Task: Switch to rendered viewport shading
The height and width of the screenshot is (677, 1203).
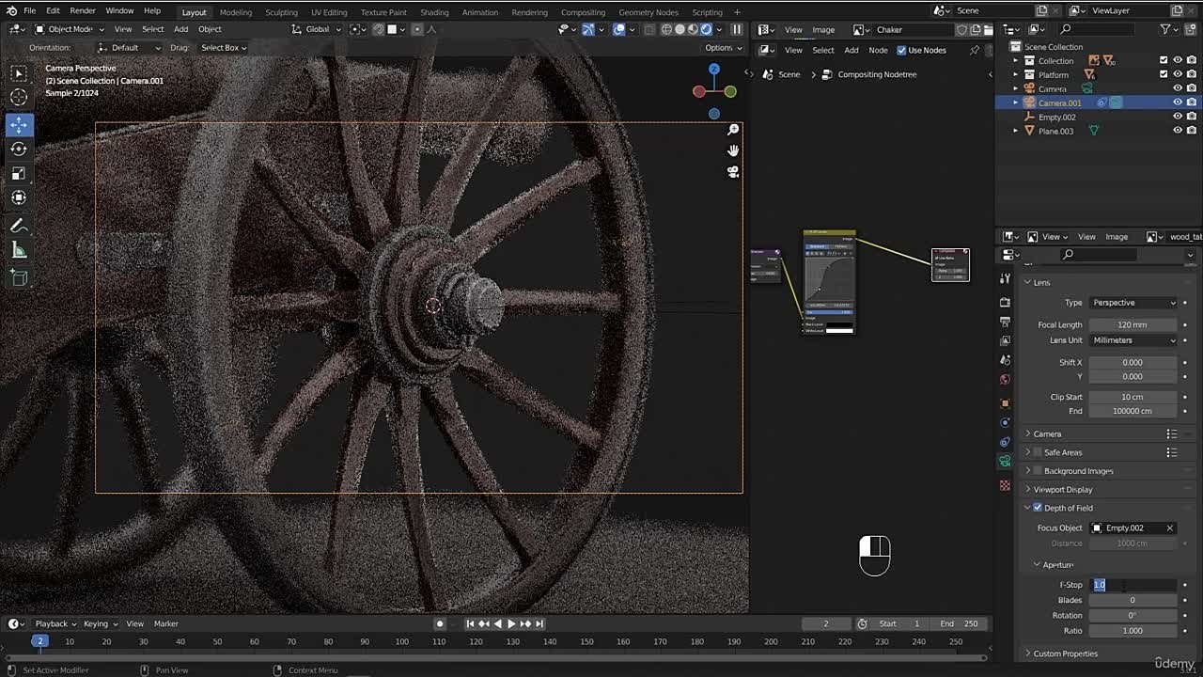Action: (x=706, y=29)
